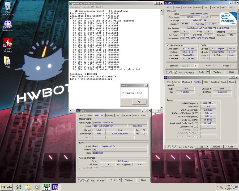
Task: Click the P5E64 WS EVOLUTION model field
Action: pos(110,126)
